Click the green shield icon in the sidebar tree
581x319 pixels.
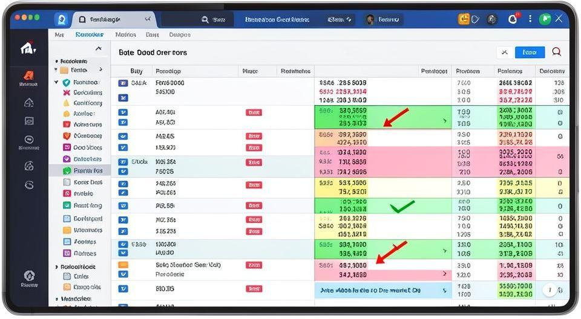[67, 82]
